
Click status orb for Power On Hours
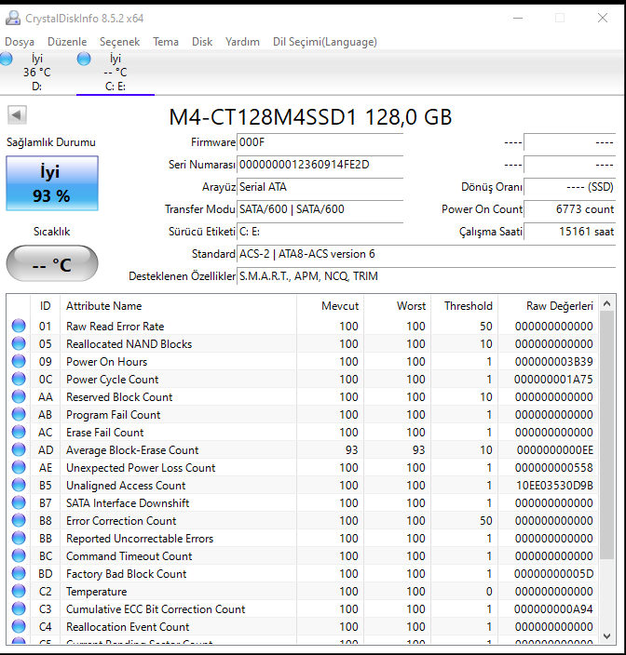coord(19,362)
